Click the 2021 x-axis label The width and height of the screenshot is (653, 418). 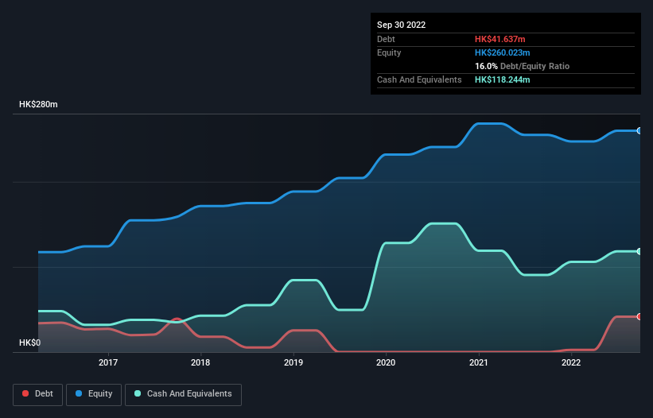point(479,362)
